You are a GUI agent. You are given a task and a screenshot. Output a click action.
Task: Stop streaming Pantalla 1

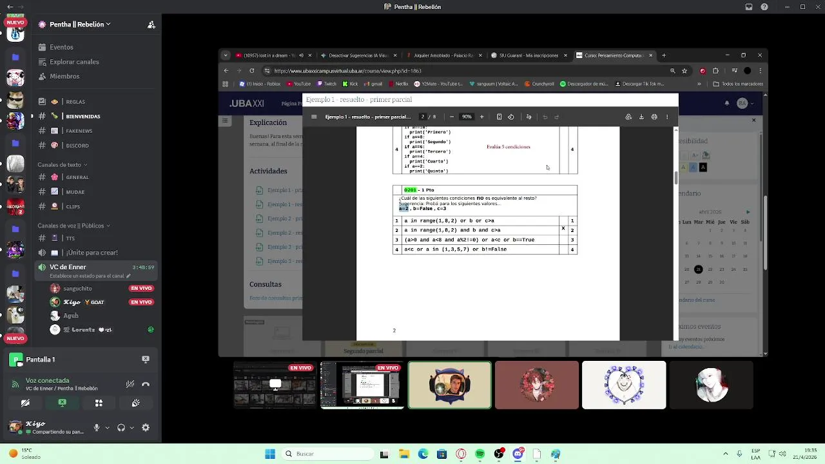point(146,359)
